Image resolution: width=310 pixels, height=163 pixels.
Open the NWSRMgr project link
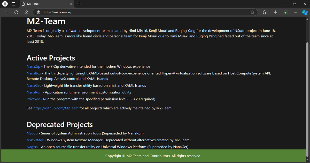pyautogui.click(x=35, y=140)
